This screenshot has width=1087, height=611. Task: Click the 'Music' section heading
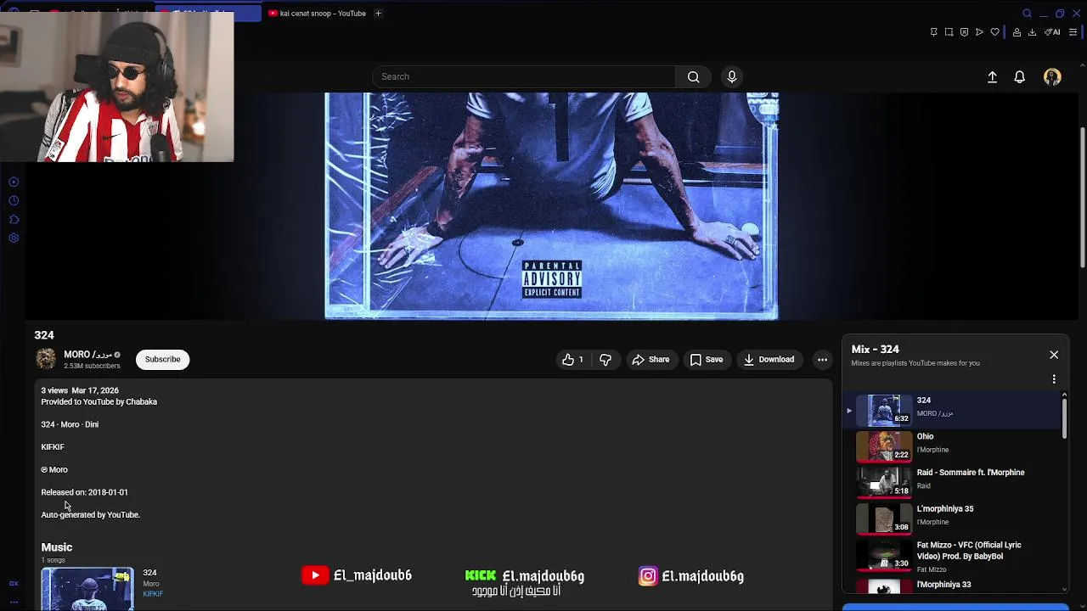pyautogui.click(x=57, y=547)
